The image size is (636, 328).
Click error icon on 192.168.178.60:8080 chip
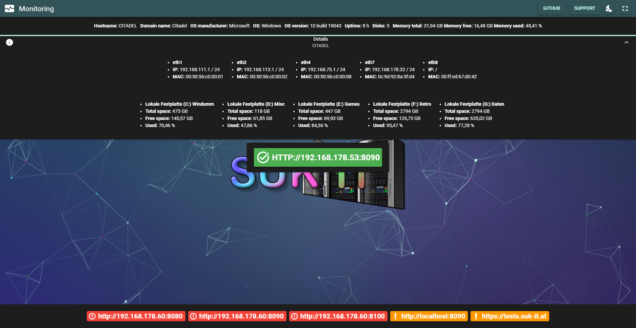tap(92, 316)
